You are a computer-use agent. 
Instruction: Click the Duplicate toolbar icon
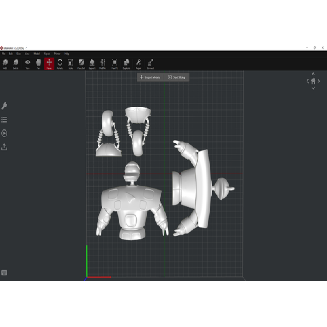tap(126, 63)
